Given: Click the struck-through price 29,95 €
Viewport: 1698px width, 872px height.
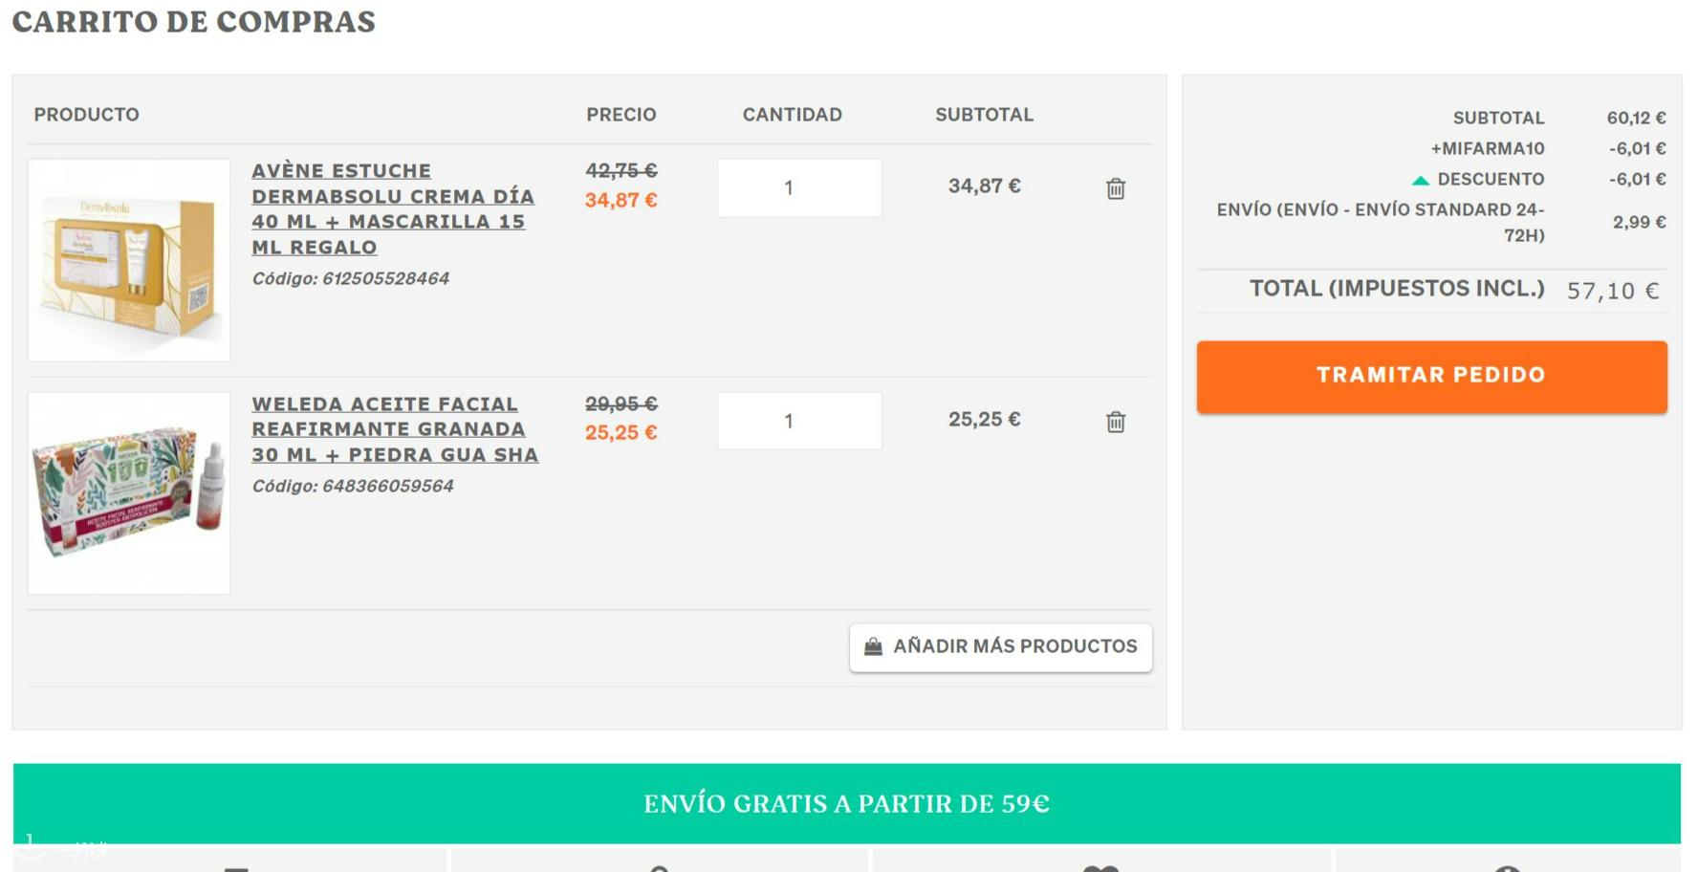Looking at the screenshot, I should 621,403.
